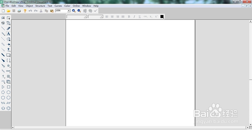
Task: Create a new document with New icon
Action: point(3,11)
